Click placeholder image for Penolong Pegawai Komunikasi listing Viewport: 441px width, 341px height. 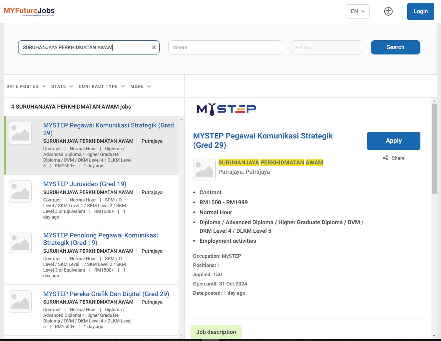coord(20,243)
